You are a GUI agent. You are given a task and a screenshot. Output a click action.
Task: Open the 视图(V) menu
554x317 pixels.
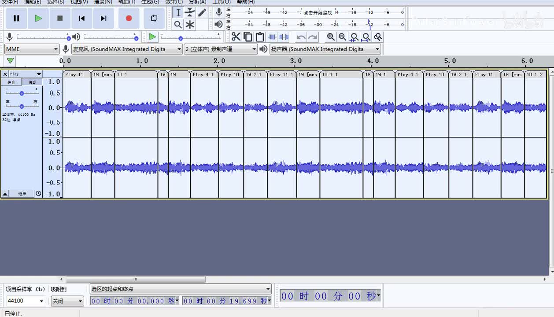(x=79, y=2)
